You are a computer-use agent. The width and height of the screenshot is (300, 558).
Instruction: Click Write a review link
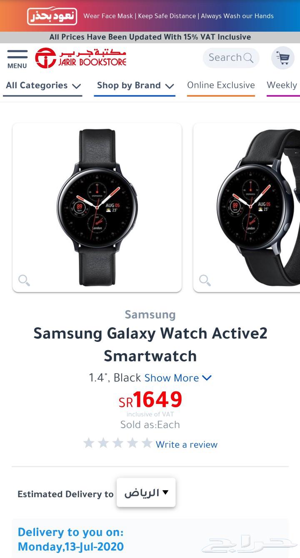187,445
